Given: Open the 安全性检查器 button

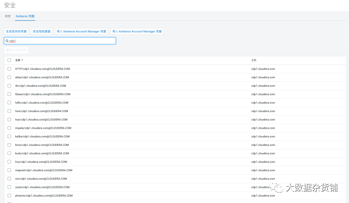Looking at the screenshot, I should [42, 31].
